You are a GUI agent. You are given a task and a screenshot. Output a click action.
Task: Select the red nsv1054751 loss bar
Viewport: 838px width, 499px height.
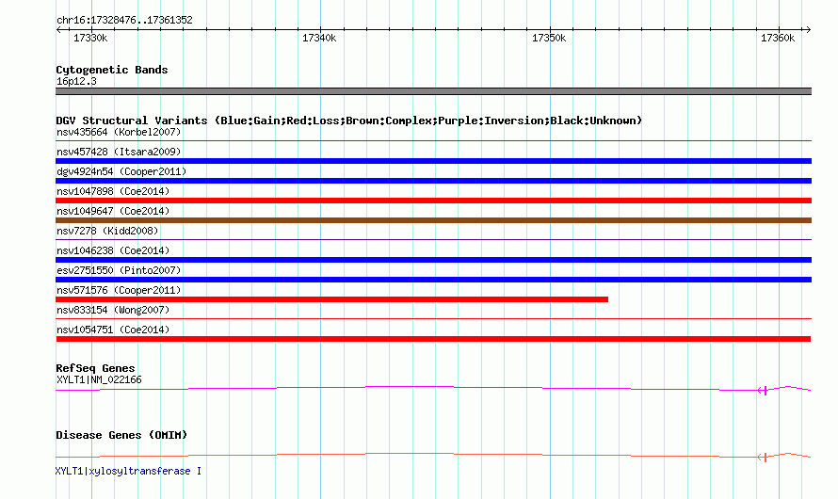pos(433,339)
